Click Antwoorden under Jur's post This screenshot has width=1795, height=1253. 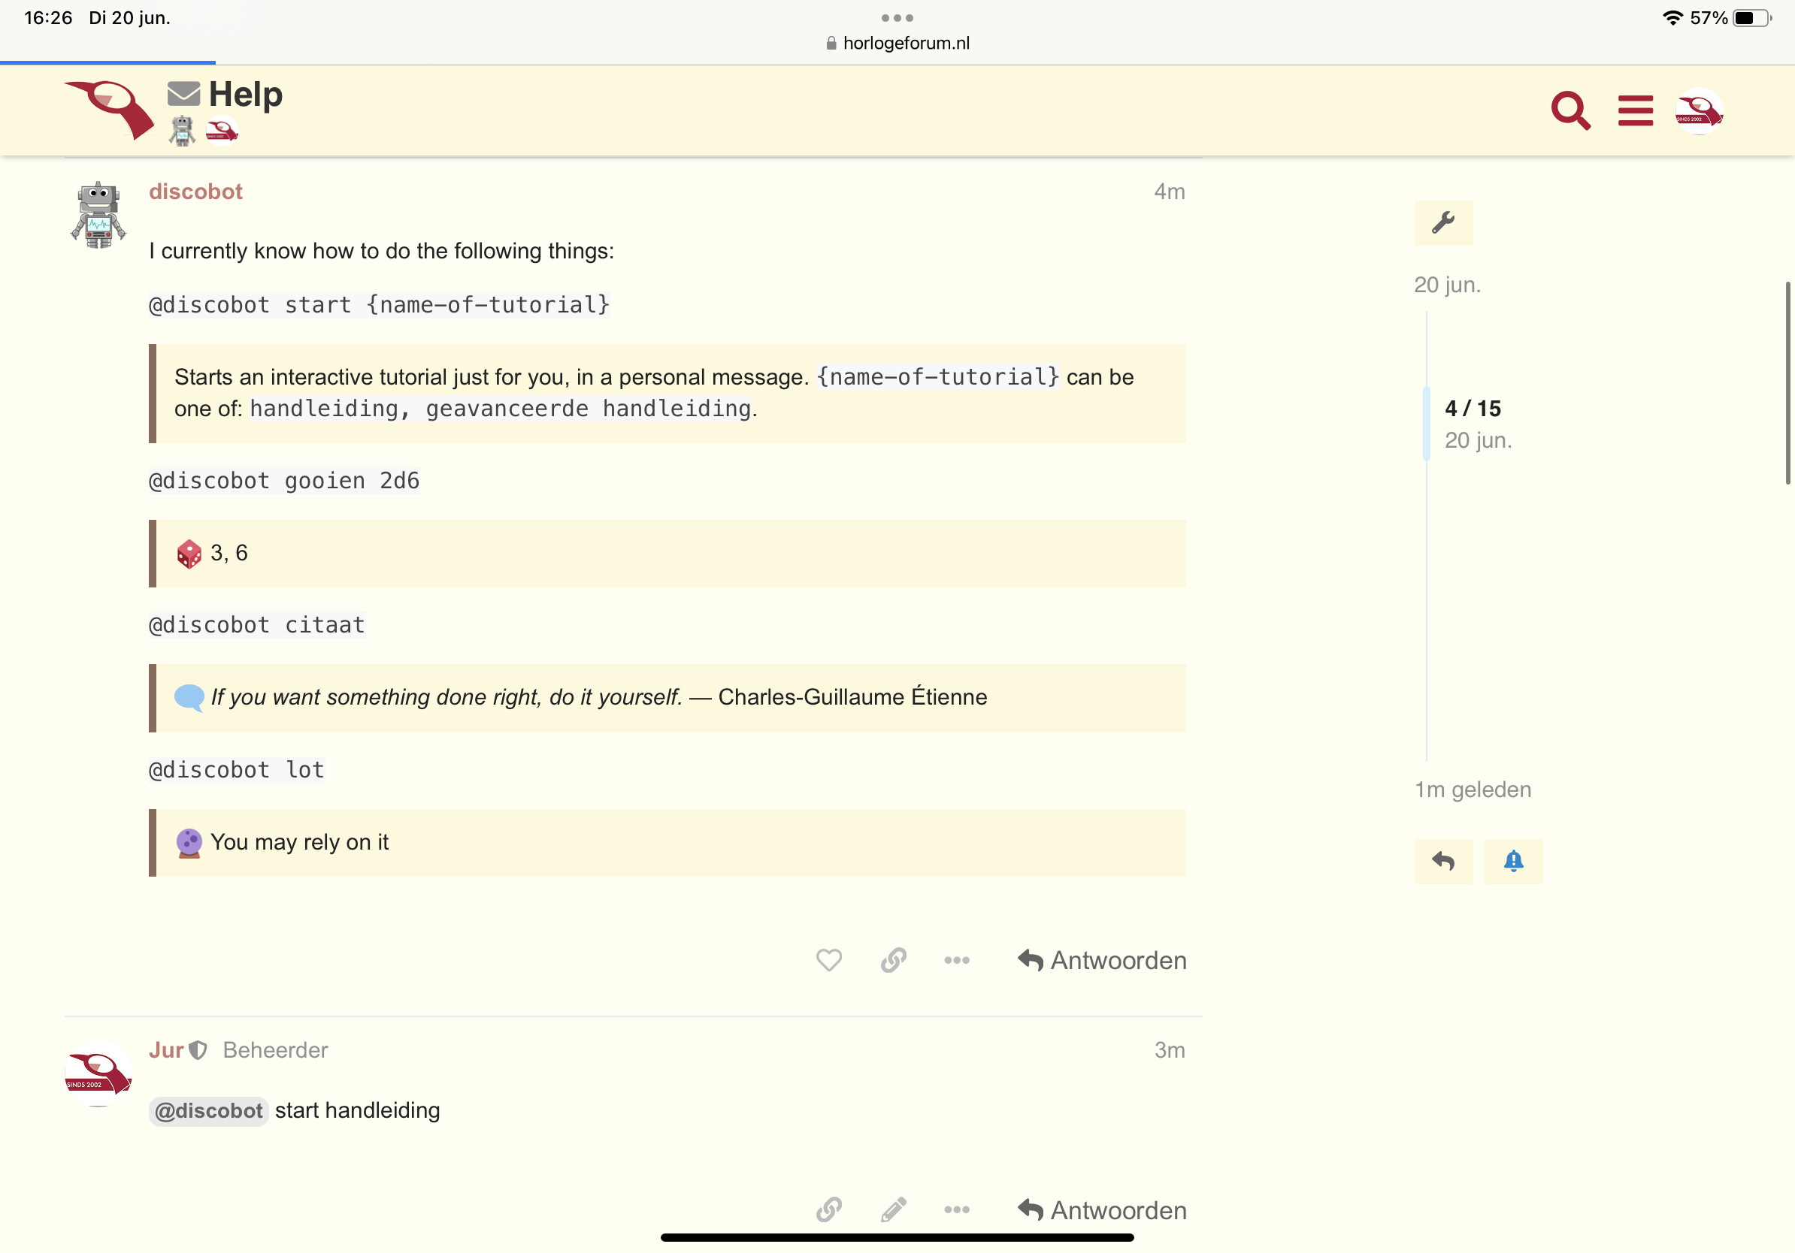coord(1101,1209)
